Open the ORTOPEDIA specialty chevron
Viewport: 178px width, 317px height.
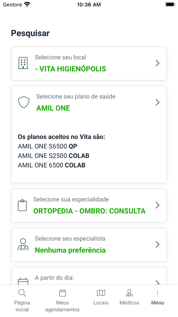point(157,205)
